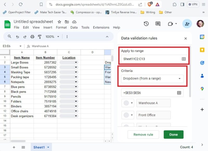Click the Done button
Viewport: 208px width, 151px height.
[173, 134]
